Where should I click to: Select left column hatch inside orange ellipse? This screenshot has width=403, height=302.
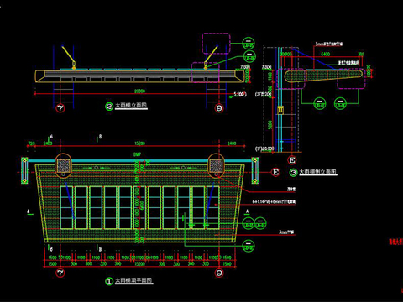[63, 165]
